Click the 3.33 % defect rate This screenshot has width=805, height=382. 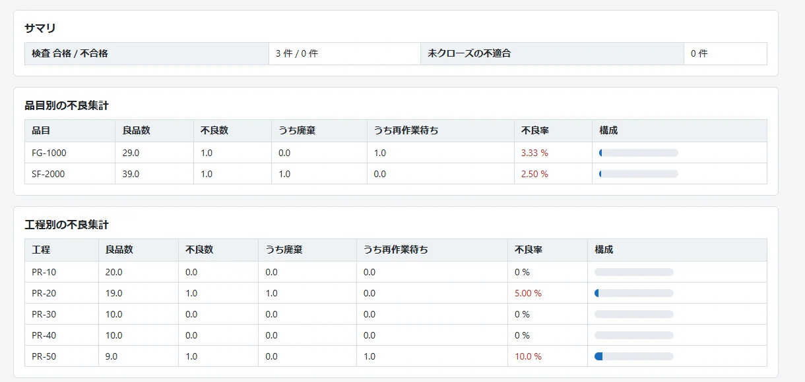pyautogui.click(x=534, y=153)
